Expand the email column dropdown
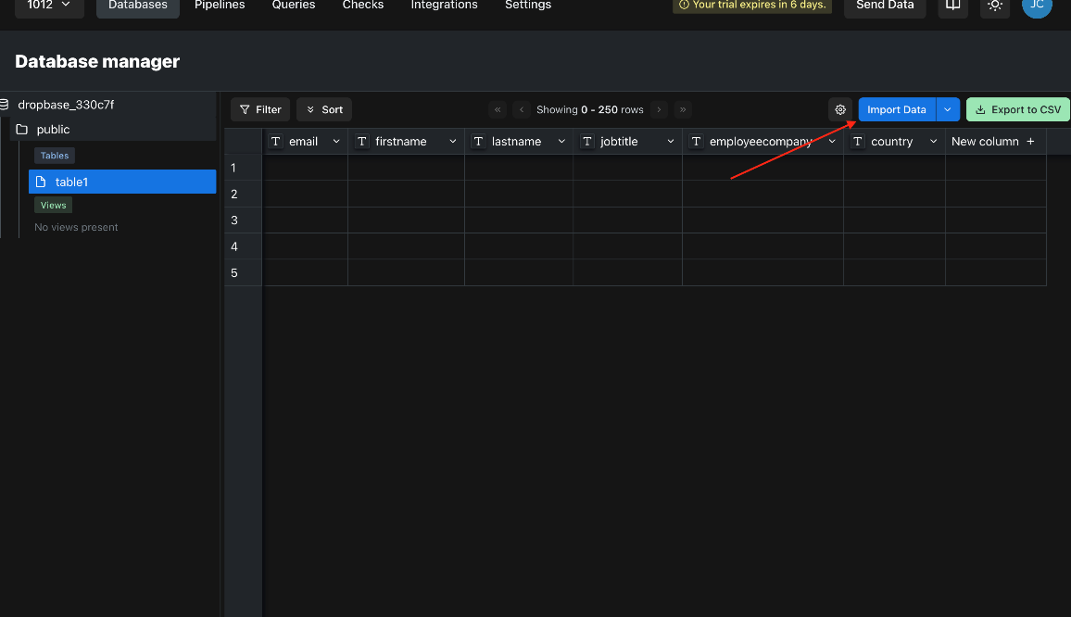This screenshot has height=617, width=1071. (x=335, y=142)
